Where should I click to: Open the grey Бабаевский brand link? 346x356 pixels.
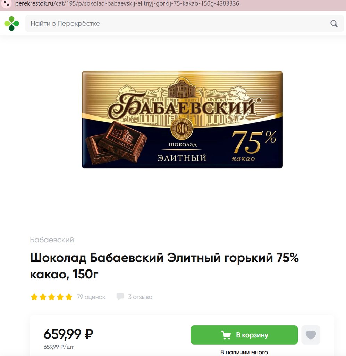[52, 240]
